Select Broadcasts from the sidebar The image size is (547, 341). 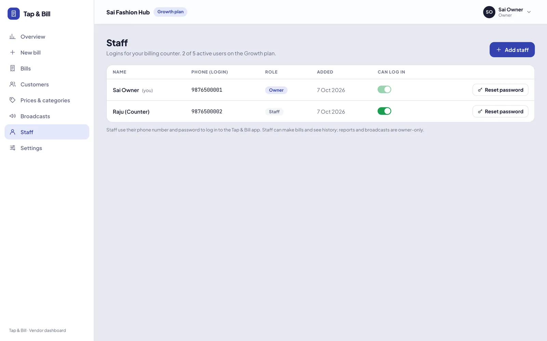[47, 116]
